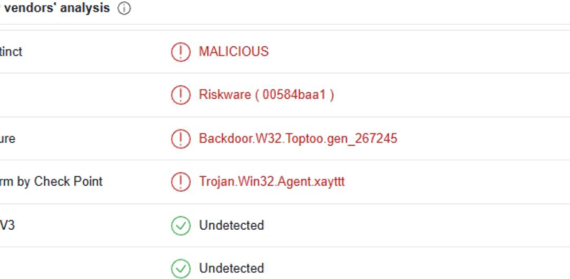Click the green check icon in bottom row
The width and height of the screenshot is (570, 279).
pos(180,269)
